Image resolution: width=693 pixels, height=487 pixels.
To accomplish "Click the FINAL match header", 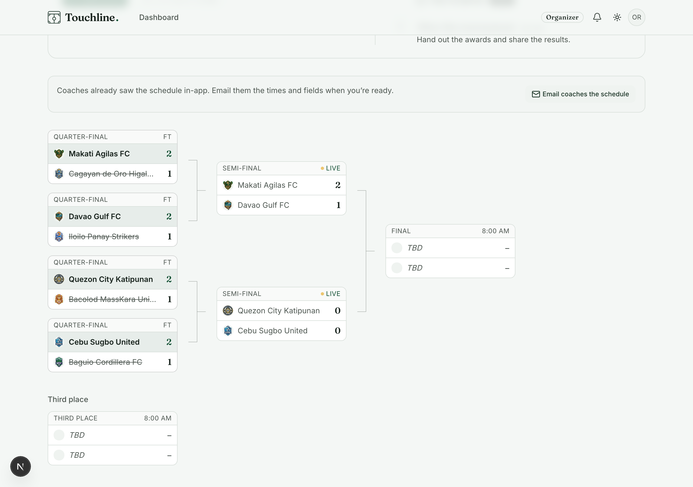I will (x=451, y=231).
